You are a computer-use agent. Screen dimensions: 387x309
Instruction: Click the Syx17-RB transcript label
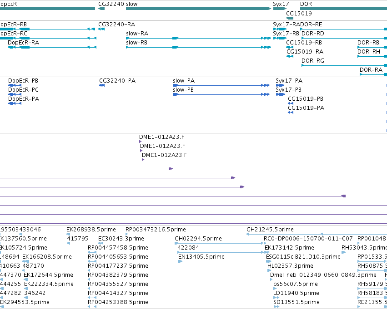coord(286,34)
